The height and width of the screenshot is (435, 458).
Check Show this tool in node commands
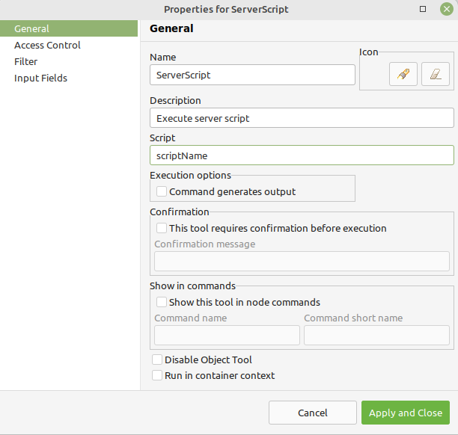[x=162, y=303]
